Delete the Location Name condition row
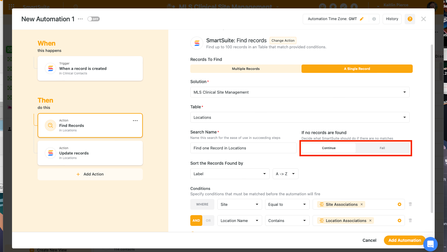 pyautogui.click(x=410, y=220)
